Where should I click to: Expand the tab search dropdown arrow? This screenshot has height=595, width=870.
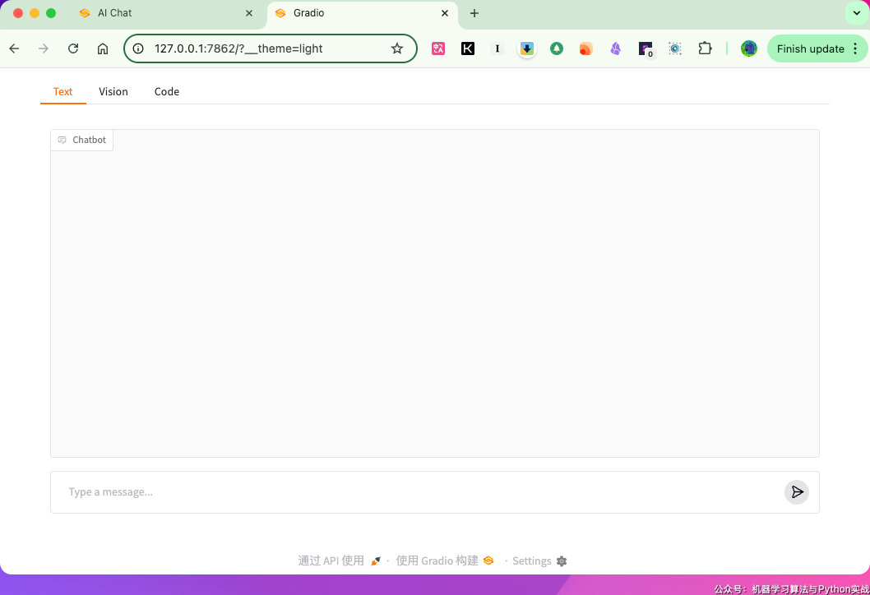856,13
